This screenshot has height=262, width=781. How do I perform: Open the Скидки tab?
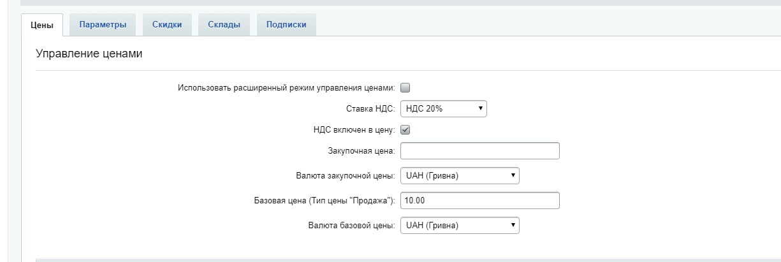(x=167, y=25)
